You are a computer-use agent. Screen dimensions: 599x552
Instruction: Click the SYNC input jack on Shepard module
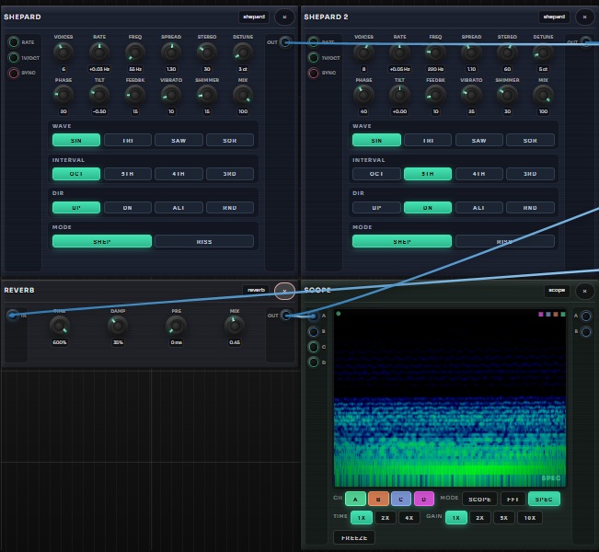tap(13, 73)
